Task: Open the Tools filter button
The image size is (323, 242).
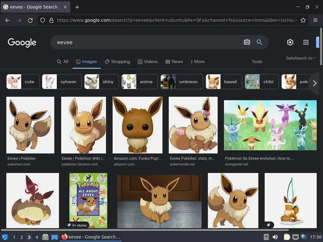Action: 257,61
